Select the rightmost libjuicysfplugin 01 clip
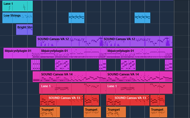Viewport: 190px width, 118px height. (139, 53)
